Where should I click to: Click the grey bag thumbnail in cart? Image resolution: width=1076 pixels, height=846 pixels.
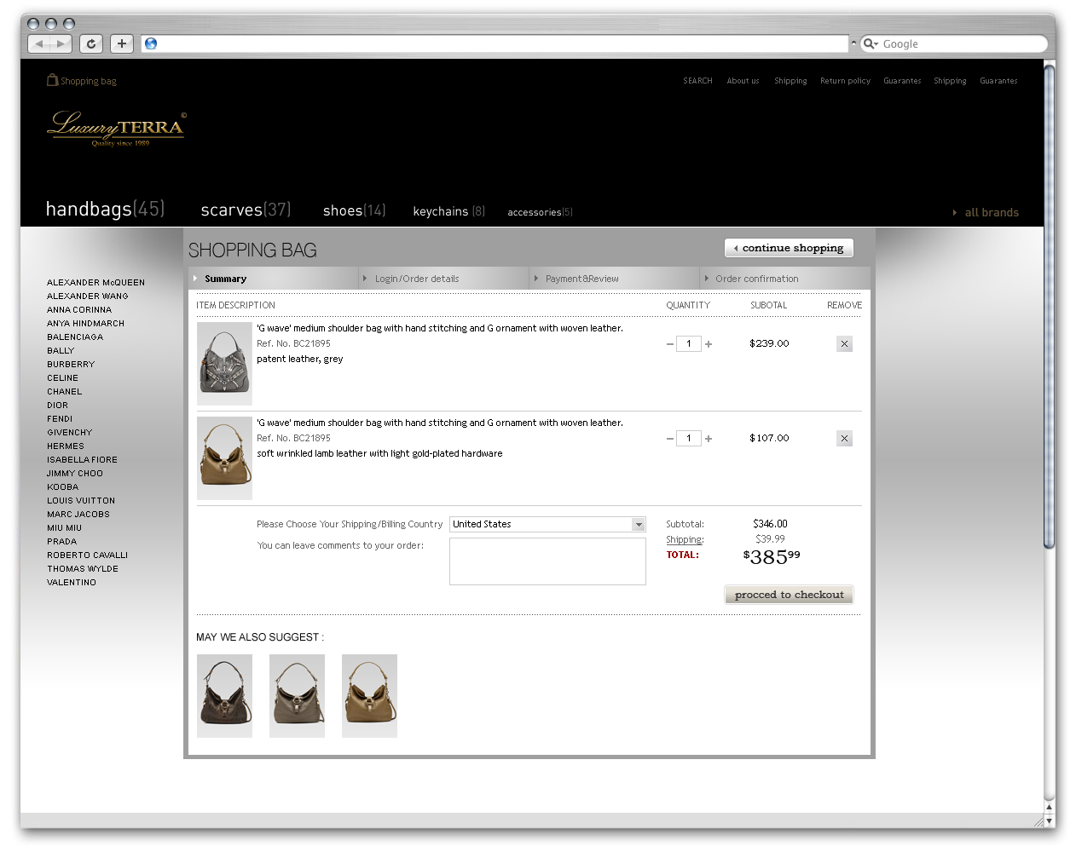[x=224, y=364]
